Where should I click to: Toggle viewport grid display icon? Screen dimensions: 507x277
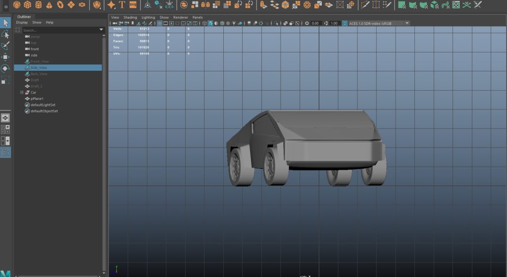pos(160,23)
